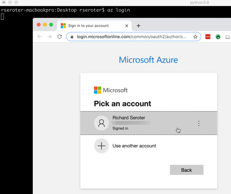Image resolution: width=231 pixels, height=194 pixels.
Task: Close the Sign in to your account tab
Action: (x=127, y=26)
